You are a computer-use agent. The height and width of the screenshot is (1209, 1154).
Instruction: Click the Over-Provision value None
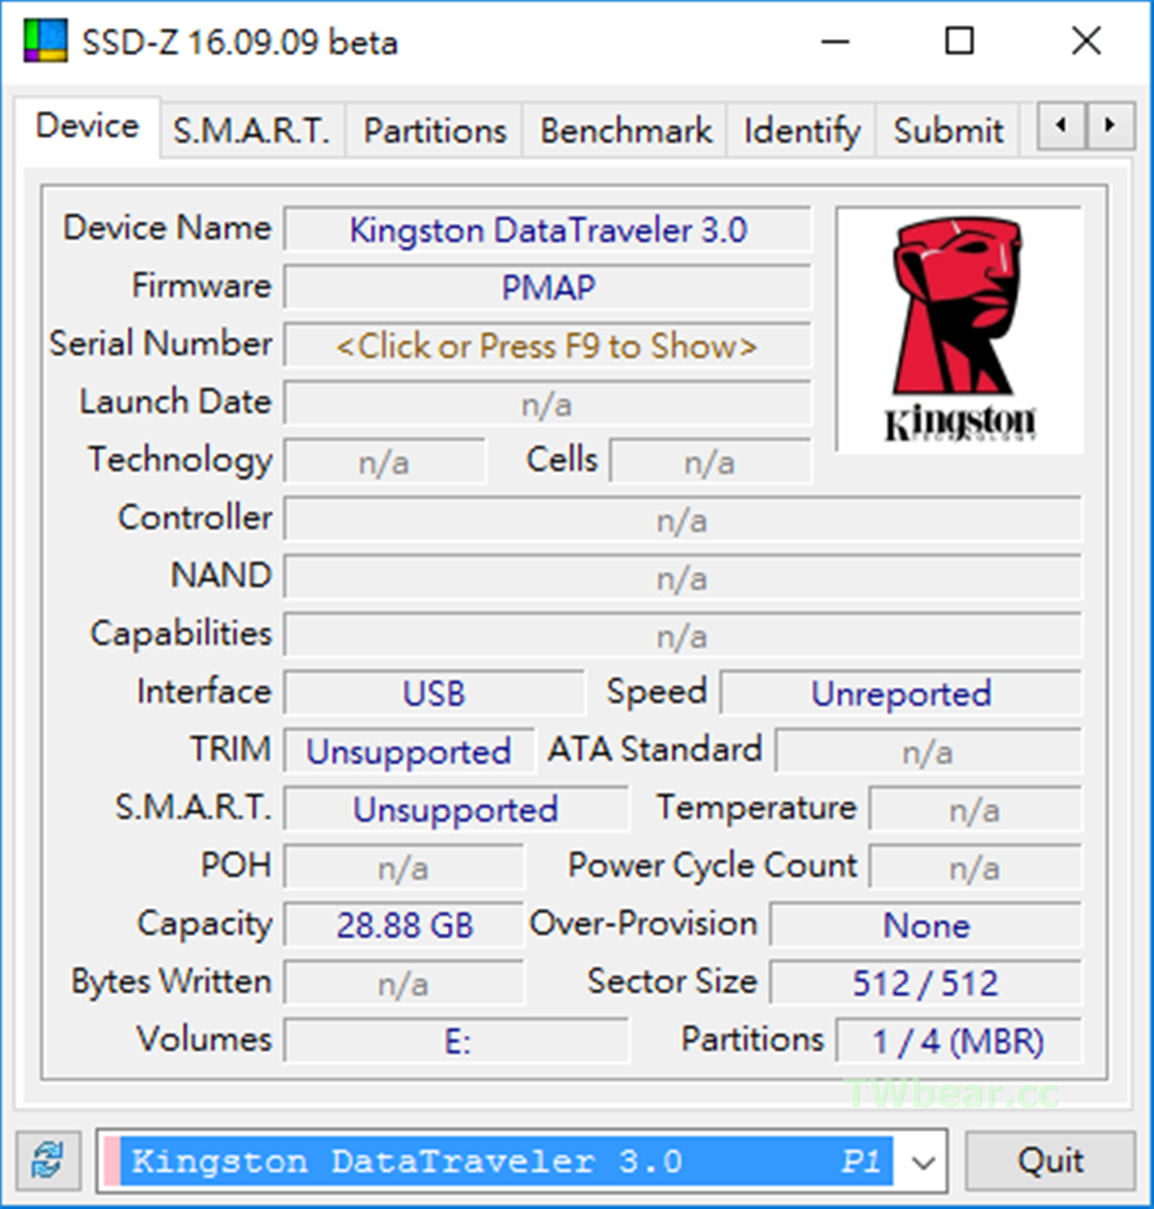click(x=925, y=924)
